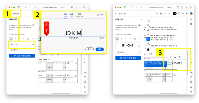Select the arrow selection tool
This screenshot has width=199, height=103.
click(148, 21)
